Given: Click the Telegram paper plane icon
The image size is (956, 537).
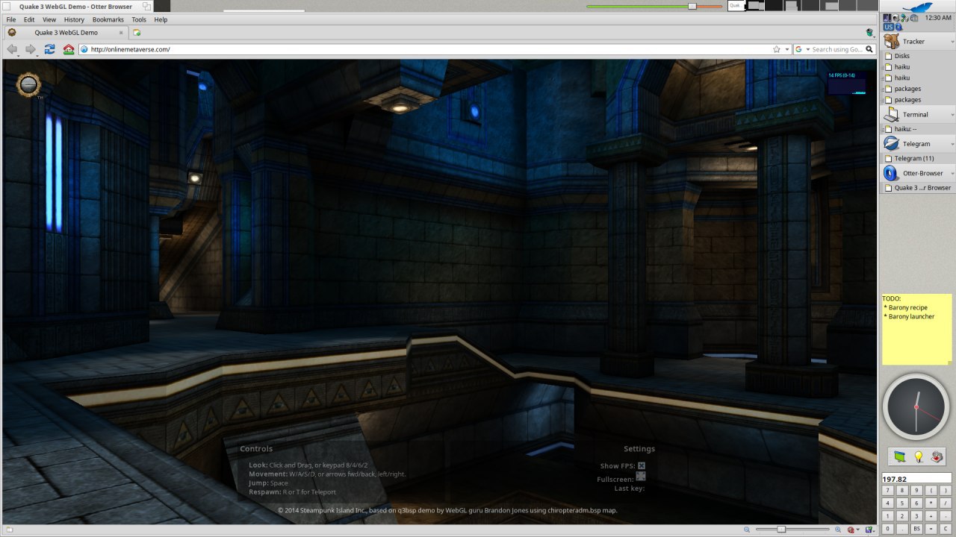Looking at the screenshot, I should (891, 144).
